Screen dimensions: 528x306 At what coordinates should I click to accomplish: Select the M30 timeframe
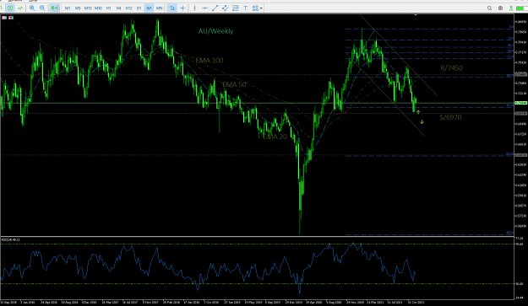point(98,8)
